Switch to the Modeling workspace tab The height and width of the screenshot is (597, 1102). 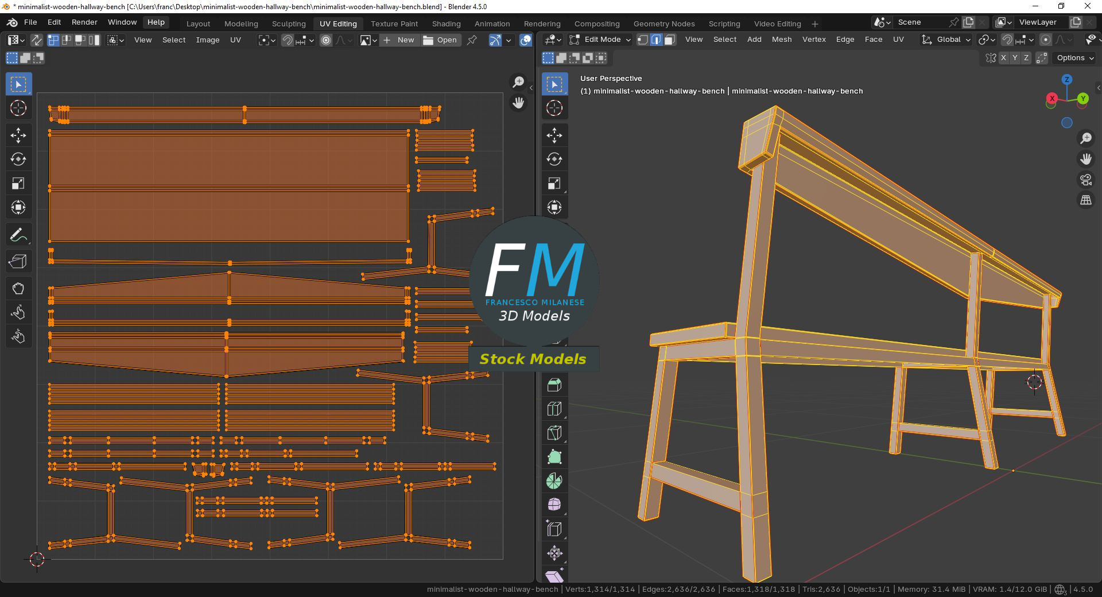(241, 24)
